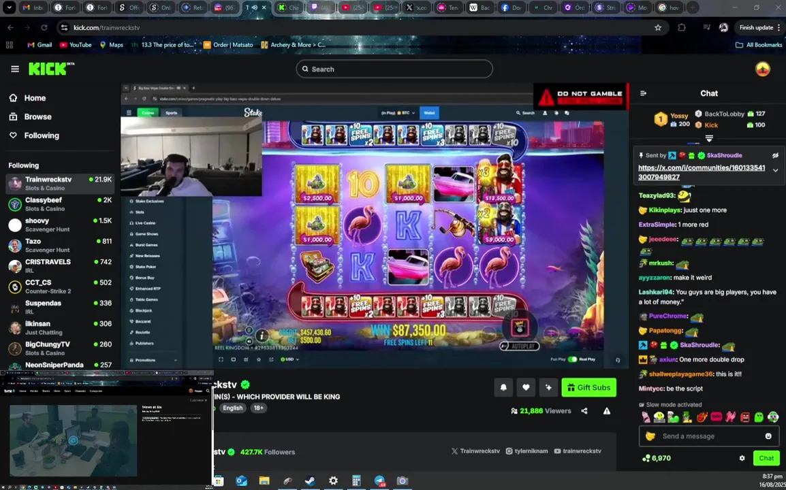Open the trainwreckstv YouTube link
The width and height of the screenshot is (786, 490).
click(577, 451)
